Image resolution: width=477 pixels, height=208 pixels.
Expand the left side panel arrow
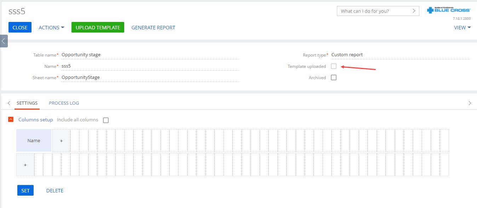(4, 41)
